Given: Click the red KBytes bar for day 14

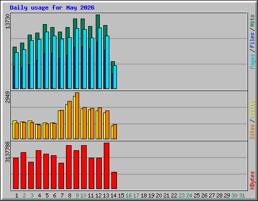Looking at the screenshot, I should (x=114, y=180).
